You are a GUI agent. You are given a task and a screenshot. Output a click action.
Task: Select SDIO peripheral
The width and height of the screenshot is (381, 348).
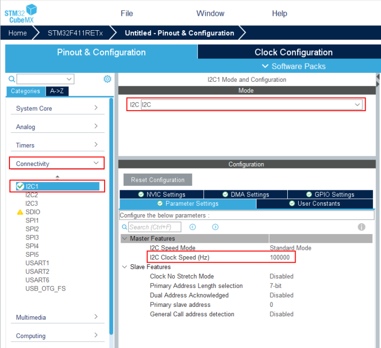(33, 212)
